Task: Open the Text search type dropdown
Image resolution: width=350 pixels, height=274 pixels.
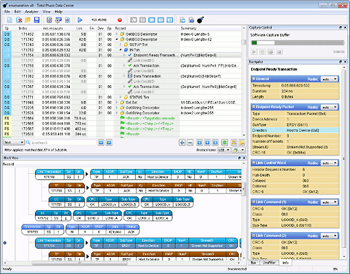Action: tap(14, 142)
